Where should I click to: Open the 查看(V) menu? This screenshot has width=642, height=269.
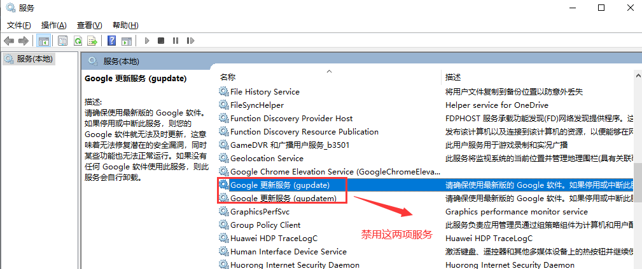89,25
